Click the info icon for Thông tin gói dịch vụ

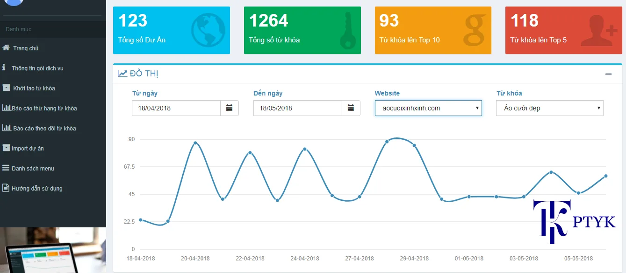[4, 68]
